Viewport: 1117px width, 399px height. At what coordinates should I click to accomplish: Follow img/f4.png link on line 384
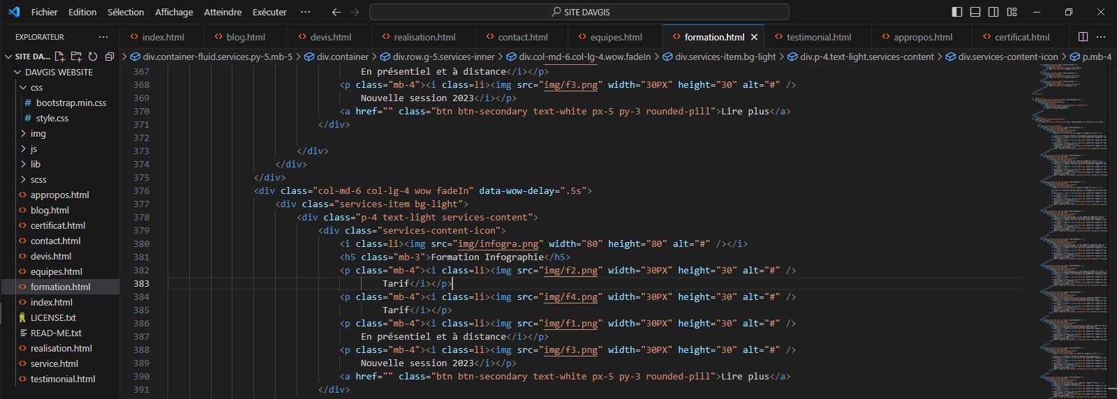[571, 297]
